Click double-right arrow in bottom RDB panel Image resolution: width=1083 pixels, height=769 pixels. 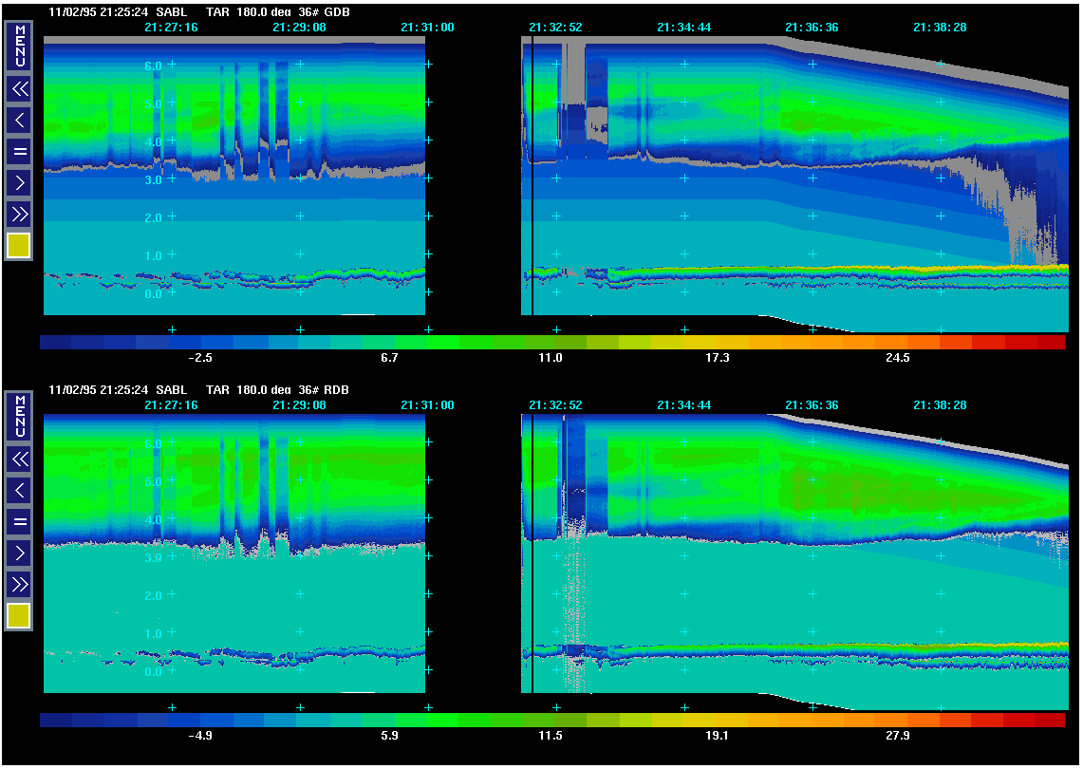click(19, 583)
